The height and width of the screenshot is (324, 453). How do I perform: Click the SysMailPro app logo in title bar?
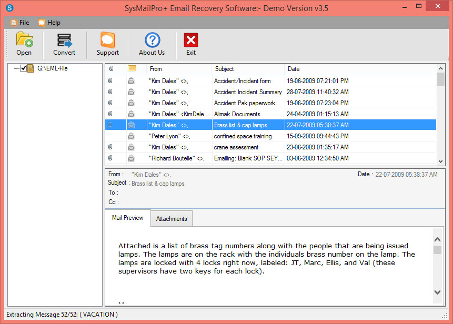point(9,8)
